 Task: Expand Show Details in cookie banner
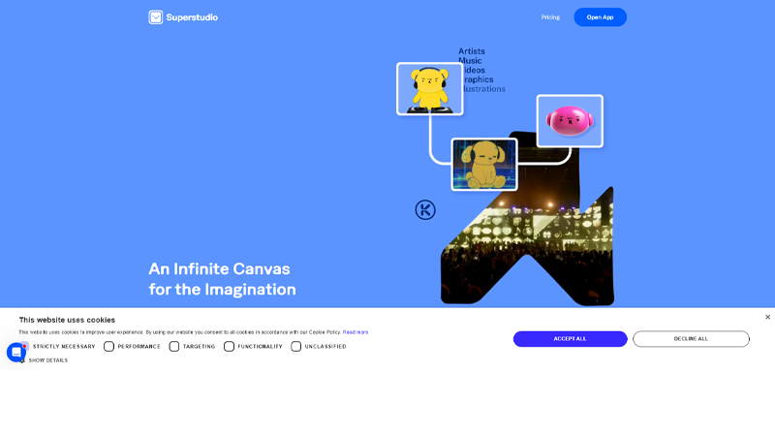pos(47,360)
